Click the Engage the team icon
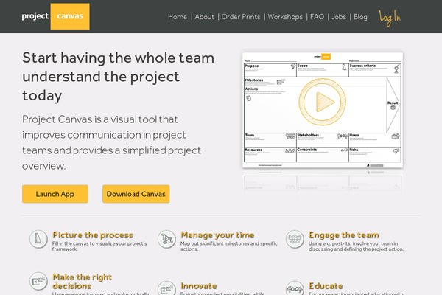This screenshot has width=442, height=295. tap(295, 239)
